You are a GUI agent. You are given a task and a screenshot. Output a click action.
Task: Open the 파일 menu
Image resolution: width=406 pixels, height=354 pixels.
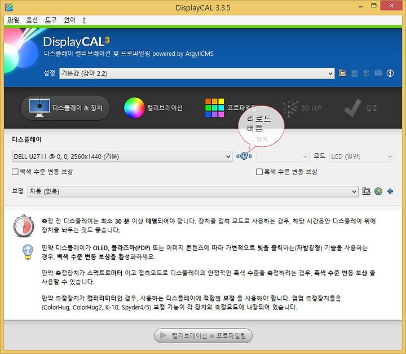point(13,20)
